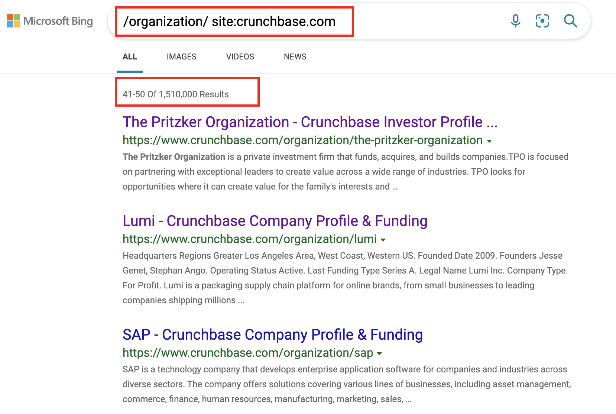616x414 pixels.
Task: Click the magnifying glass search icon
Action: point(570,21)
